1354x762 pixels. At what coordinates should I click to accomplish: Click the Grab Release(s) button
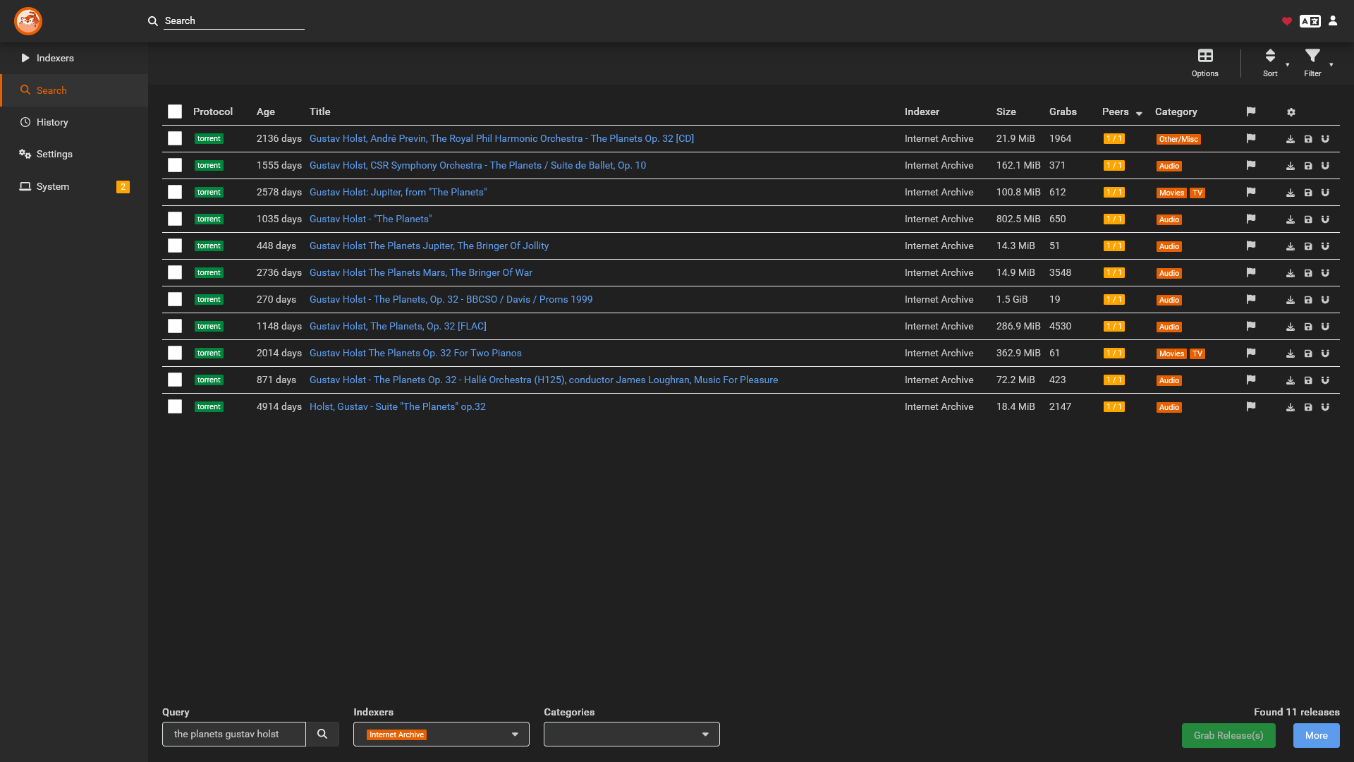click(1228, 735)
